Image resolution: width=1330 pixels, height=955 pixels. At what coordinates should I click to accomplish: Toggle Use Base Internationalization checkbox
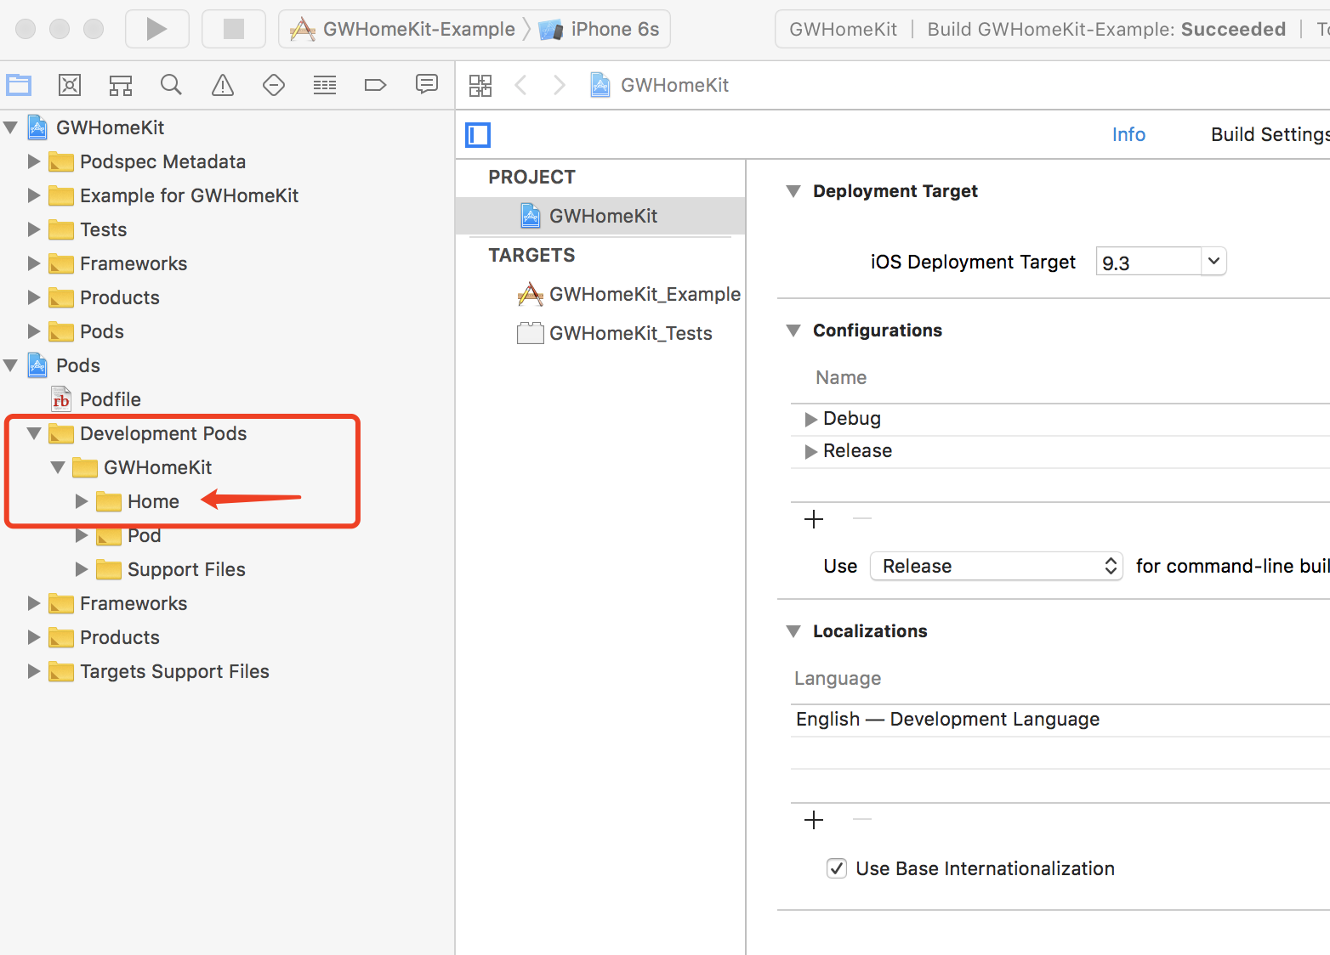837,868
